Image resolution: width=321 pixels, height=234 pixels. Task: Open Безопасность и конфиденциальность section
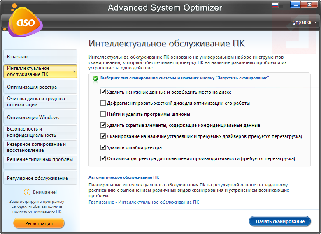(x=40, y=132)
